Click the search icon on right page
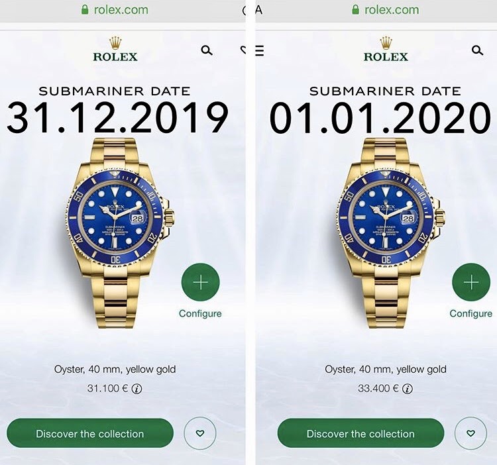This screenshot has height=465, width=497. [x=477, y=50]
